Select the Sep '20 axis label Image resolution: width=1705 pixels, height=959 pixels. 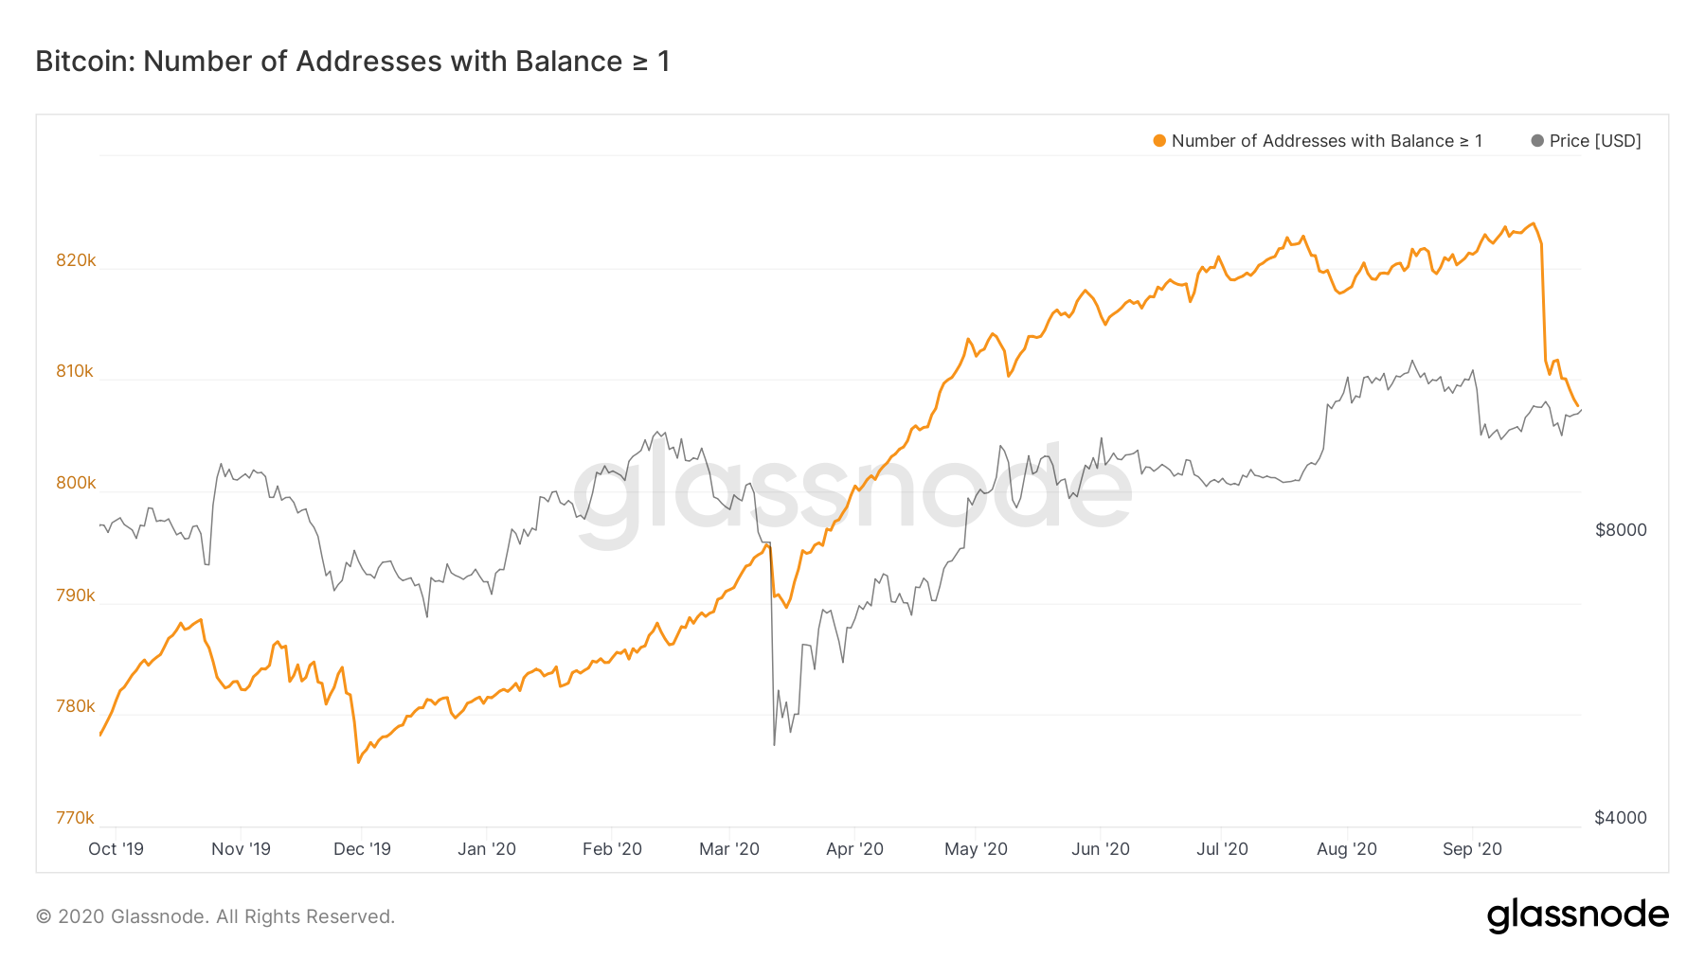(x=1472, y=849)
